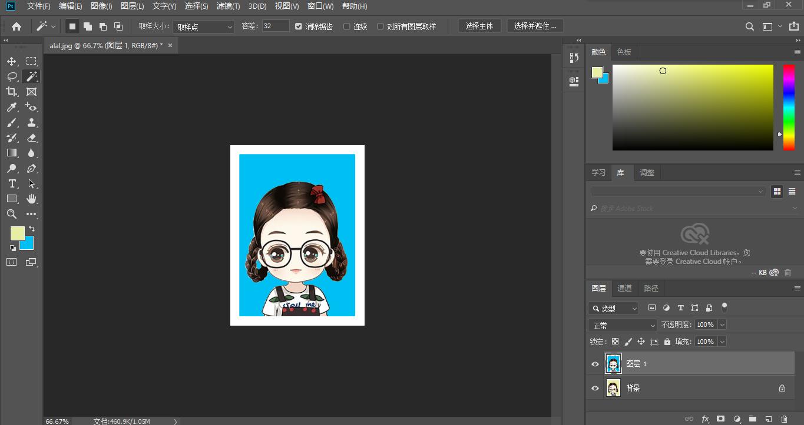The image size is (804, 425).
Task: Select the Eyedropper tool
Action: tap(12, 107)
